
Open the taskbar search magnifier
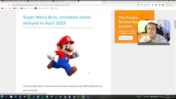click(7, 97)
